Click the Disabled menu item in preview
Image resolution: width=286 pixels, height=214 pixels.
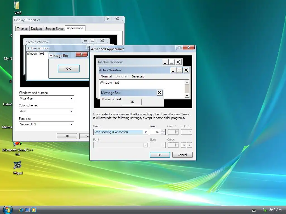click(122, 76)
